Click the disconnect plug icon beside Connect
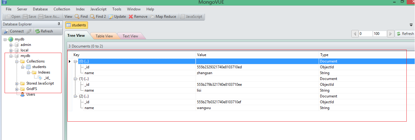415x140 pixels. coord(29,31)
